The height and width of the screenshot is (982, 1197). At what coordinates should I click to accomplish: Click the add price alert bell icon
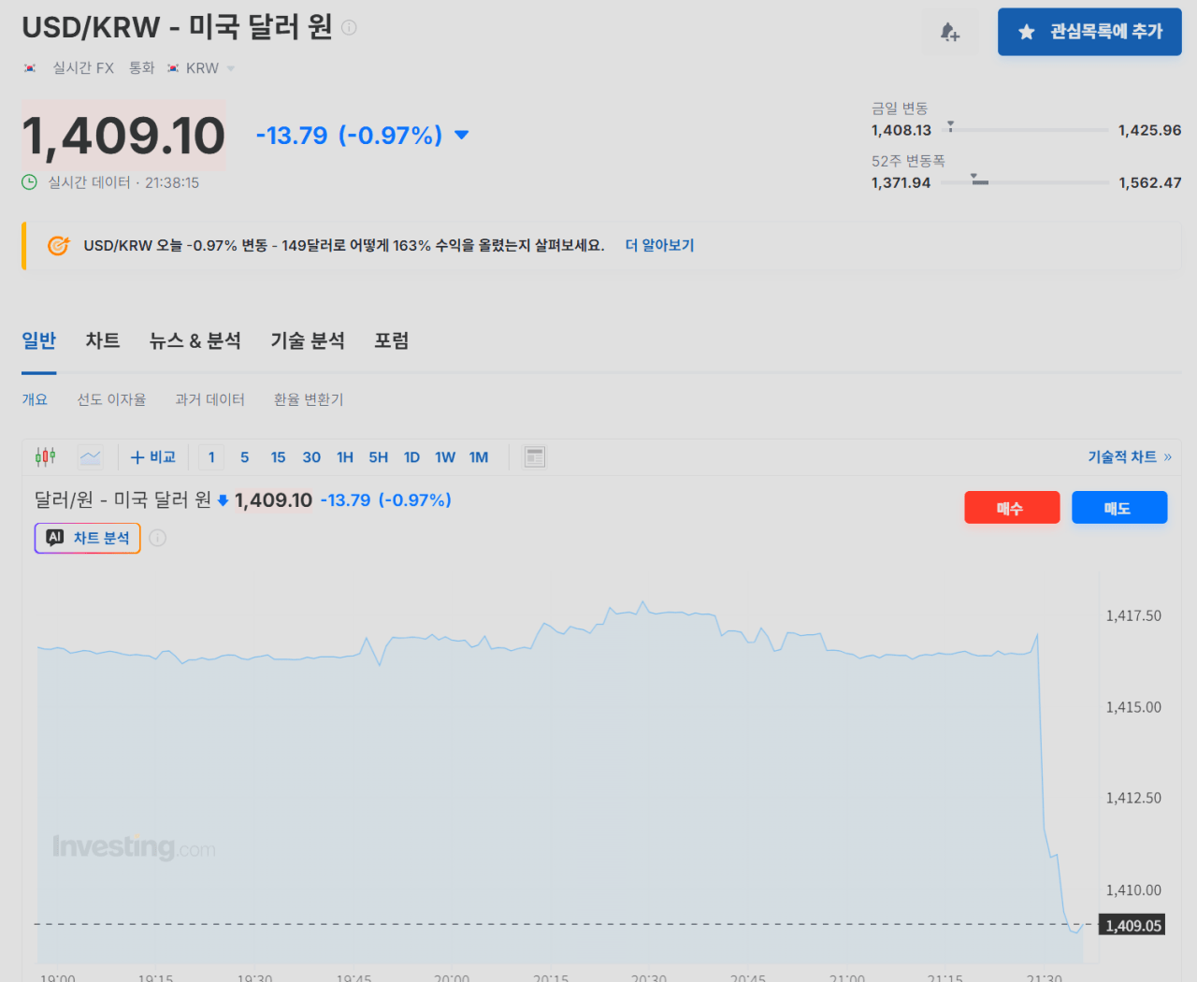(x=950, y=33)
